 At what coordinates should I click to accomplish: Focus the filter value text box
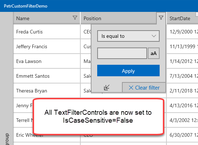pyautogui.click(x=122, y=53)
